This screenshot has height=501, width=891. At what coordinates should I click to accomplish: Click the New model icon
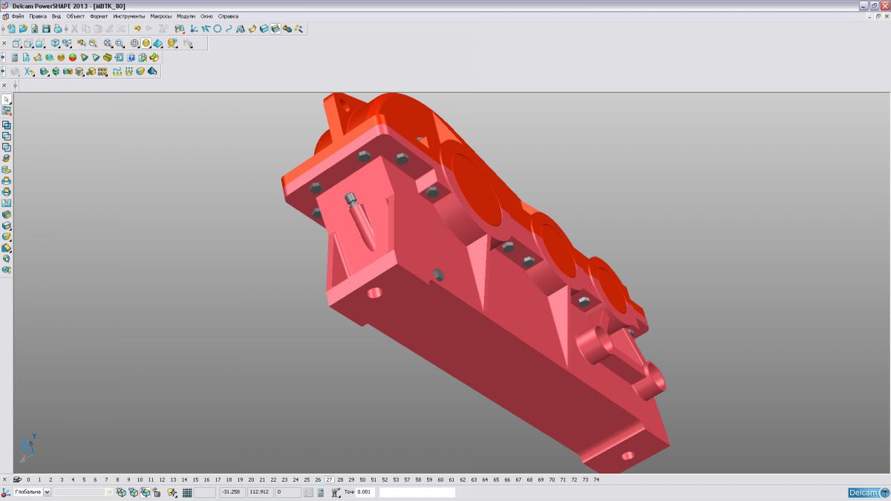click(x=12, y=28)
